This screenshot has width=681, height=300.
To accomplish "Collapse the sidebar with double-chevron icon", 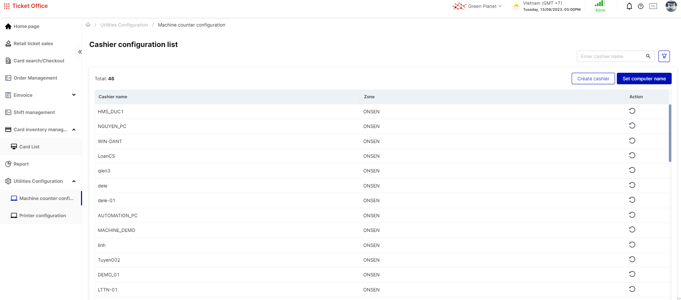I will [80, 52].
